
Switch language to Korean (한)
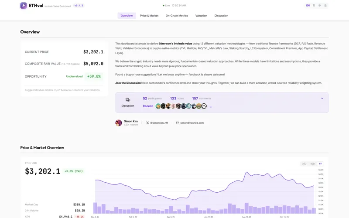click(x=314, y=6)
